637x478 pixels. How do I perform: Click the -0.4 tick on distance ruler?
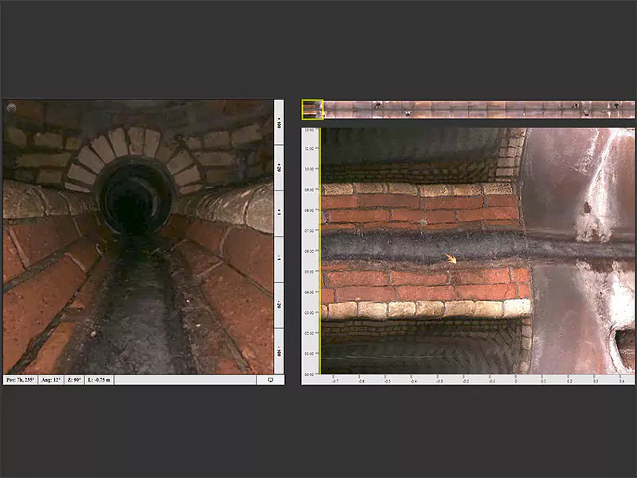click(x=413, y=381)
